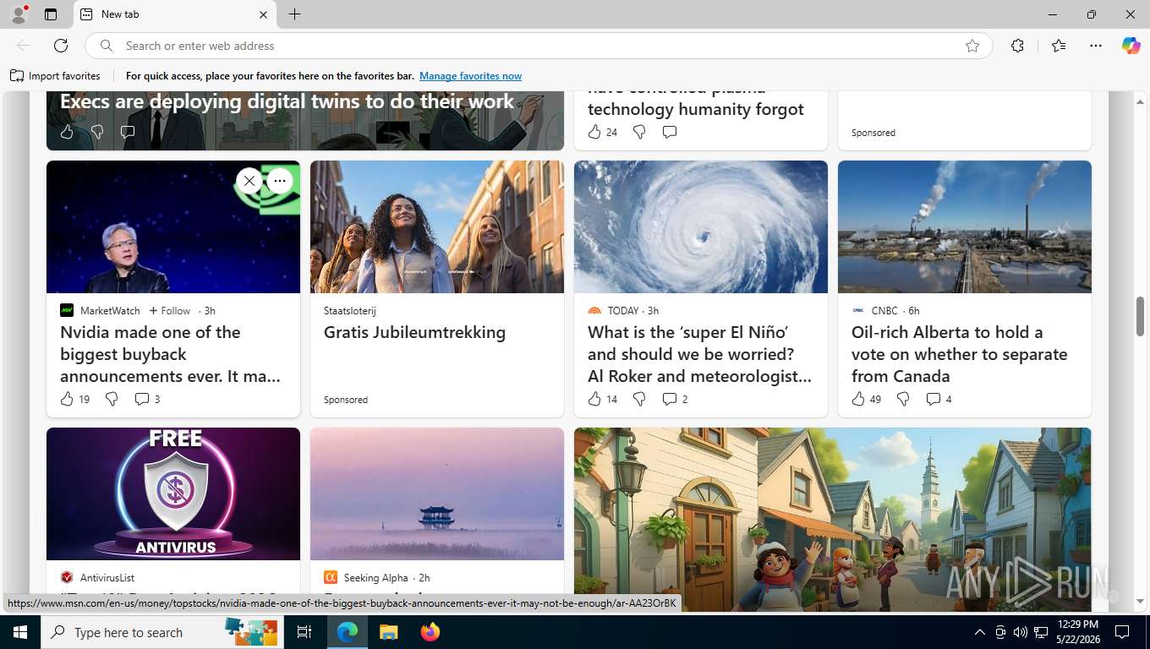
Task: Close the New tab tab
Action: pyautogui.click(x=263, y=14)
